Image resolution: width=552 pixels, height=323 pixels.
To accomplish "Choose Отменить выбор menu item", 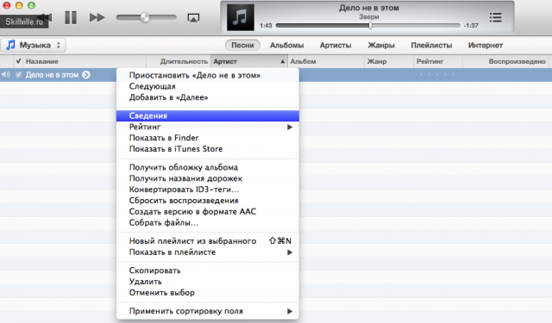I will tap(208, 293).
